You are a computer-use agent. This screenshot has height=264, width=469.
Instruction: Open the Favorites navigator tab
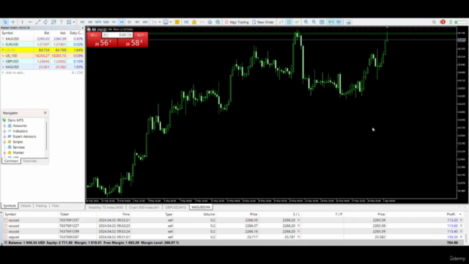click(30, 161)
